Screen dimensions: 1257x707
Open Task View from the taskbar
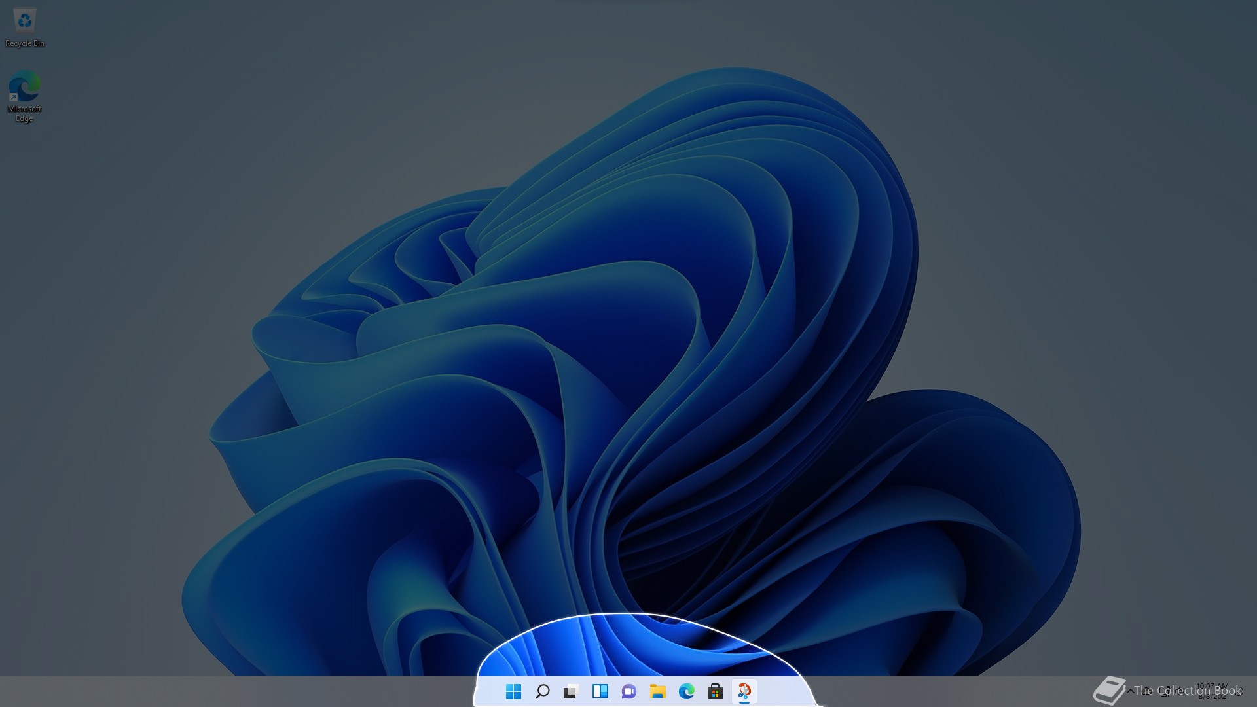pyautogui.click(x=571, y=691)
